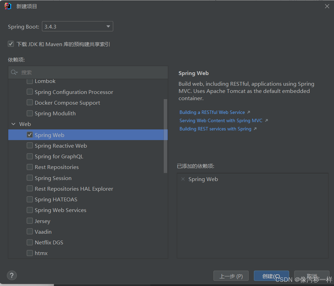Tick the Jersey checkbox

click(x=30, y=221)
